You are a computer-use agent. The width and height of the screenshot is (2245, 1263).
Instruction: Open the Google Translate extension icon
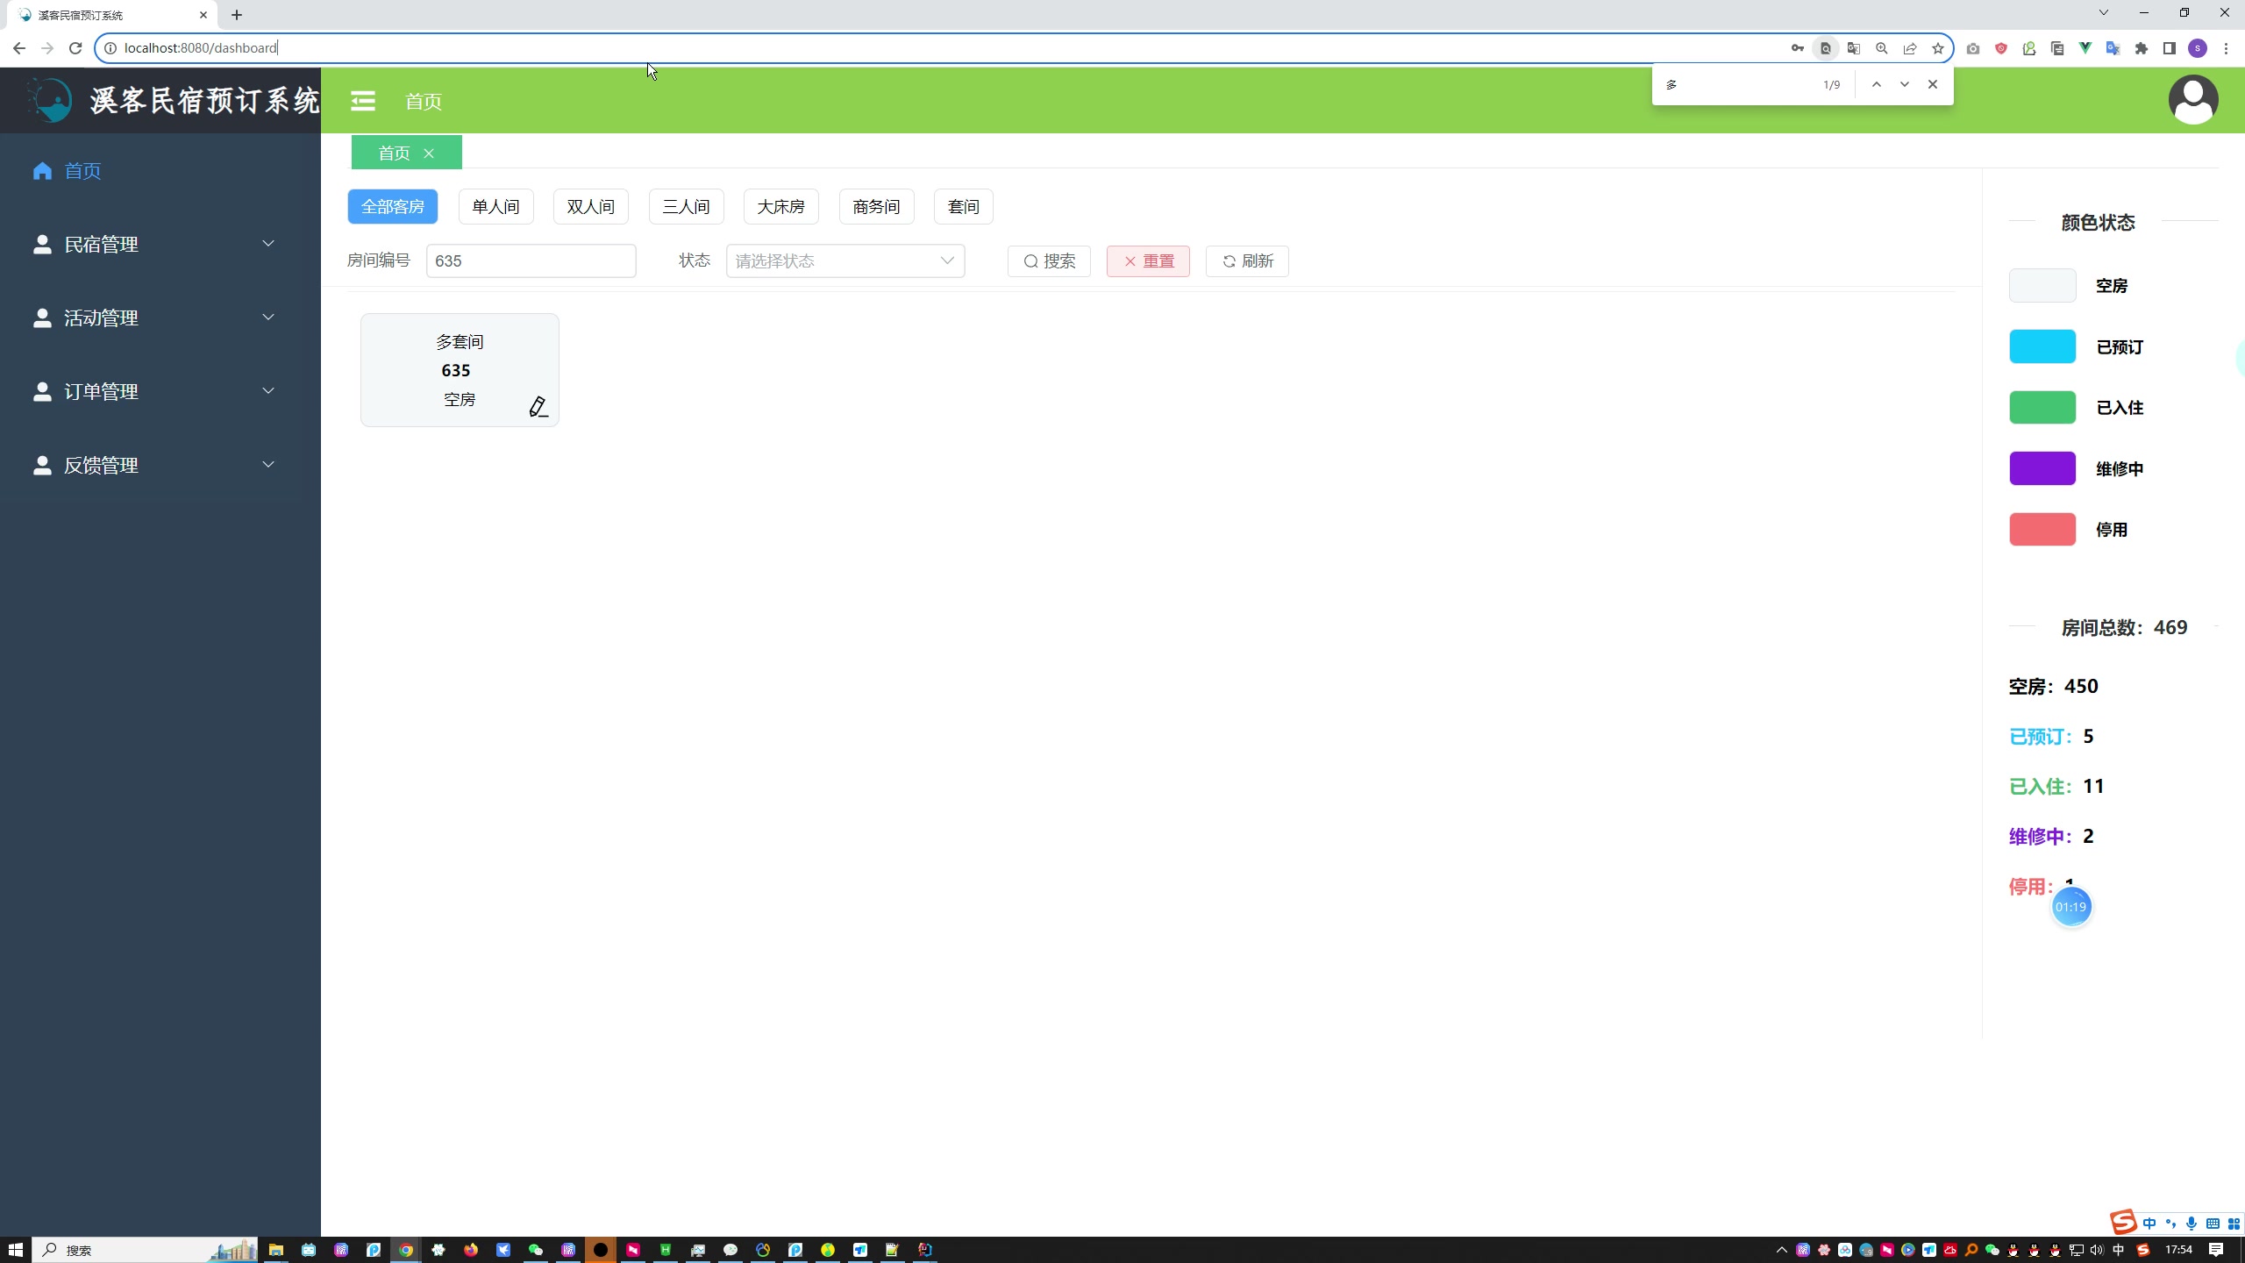[2113, 48]
